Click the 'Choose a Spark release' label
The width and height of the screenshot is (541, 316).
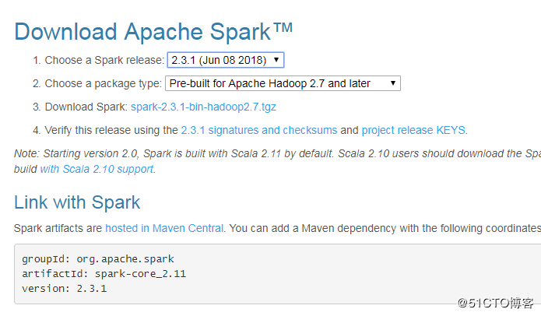[104, 60]
